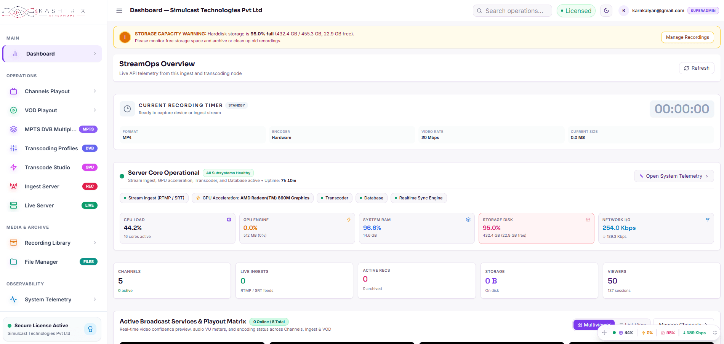Expand the Channels Playout chevron
The height and width of the screenshot is (344, 724).
[95, 91]
